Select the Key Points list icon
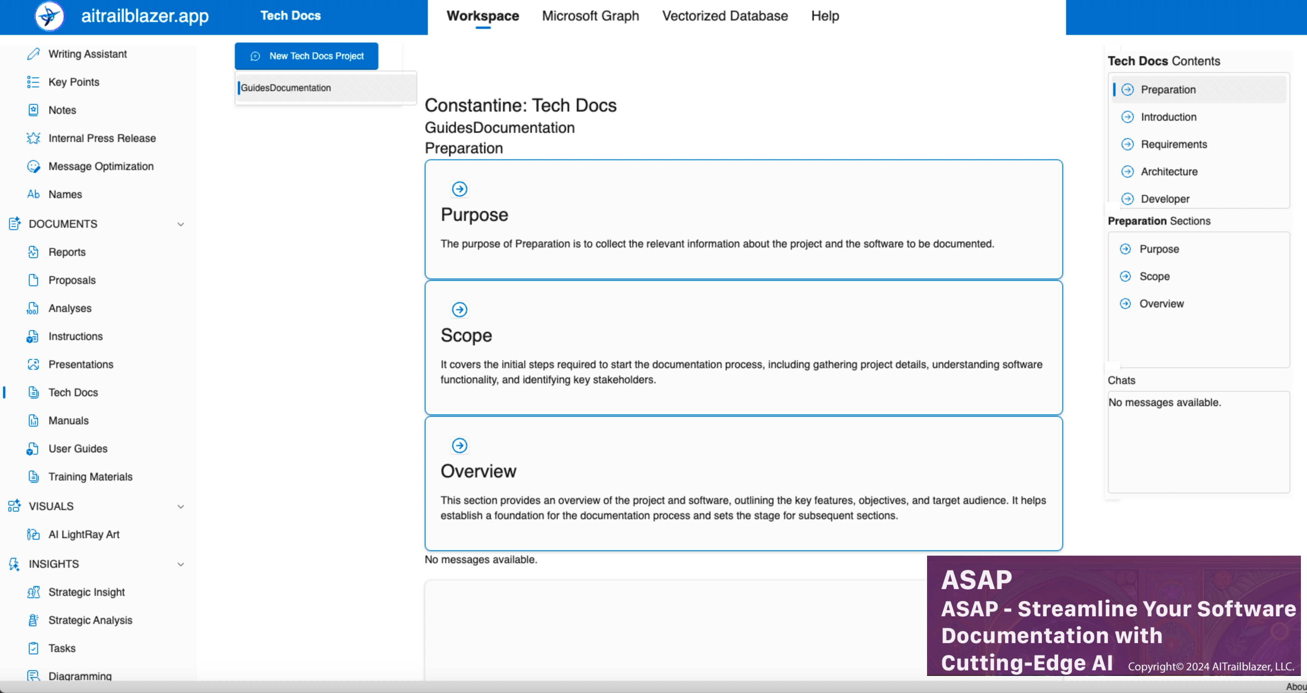The height and width of the screenshot is (693, 1307). [33, 82]
